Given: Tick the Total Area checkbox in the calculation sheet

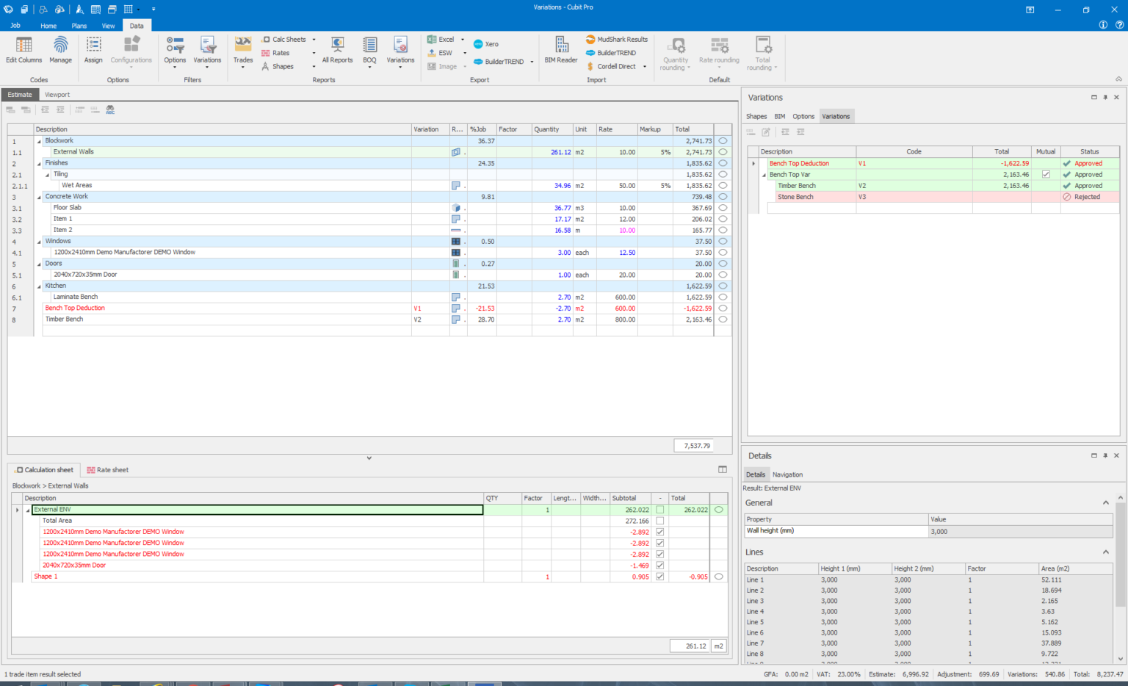Looking at the screenshot, I should pyautogui.click(x=659, y=520).
